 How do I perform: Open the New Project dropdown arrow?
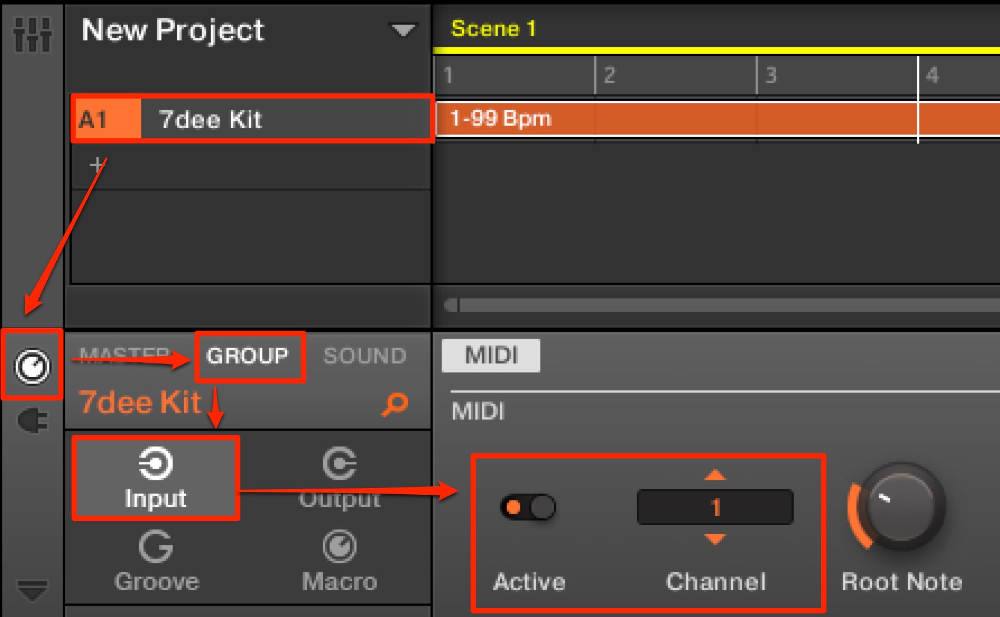[403, 30]
